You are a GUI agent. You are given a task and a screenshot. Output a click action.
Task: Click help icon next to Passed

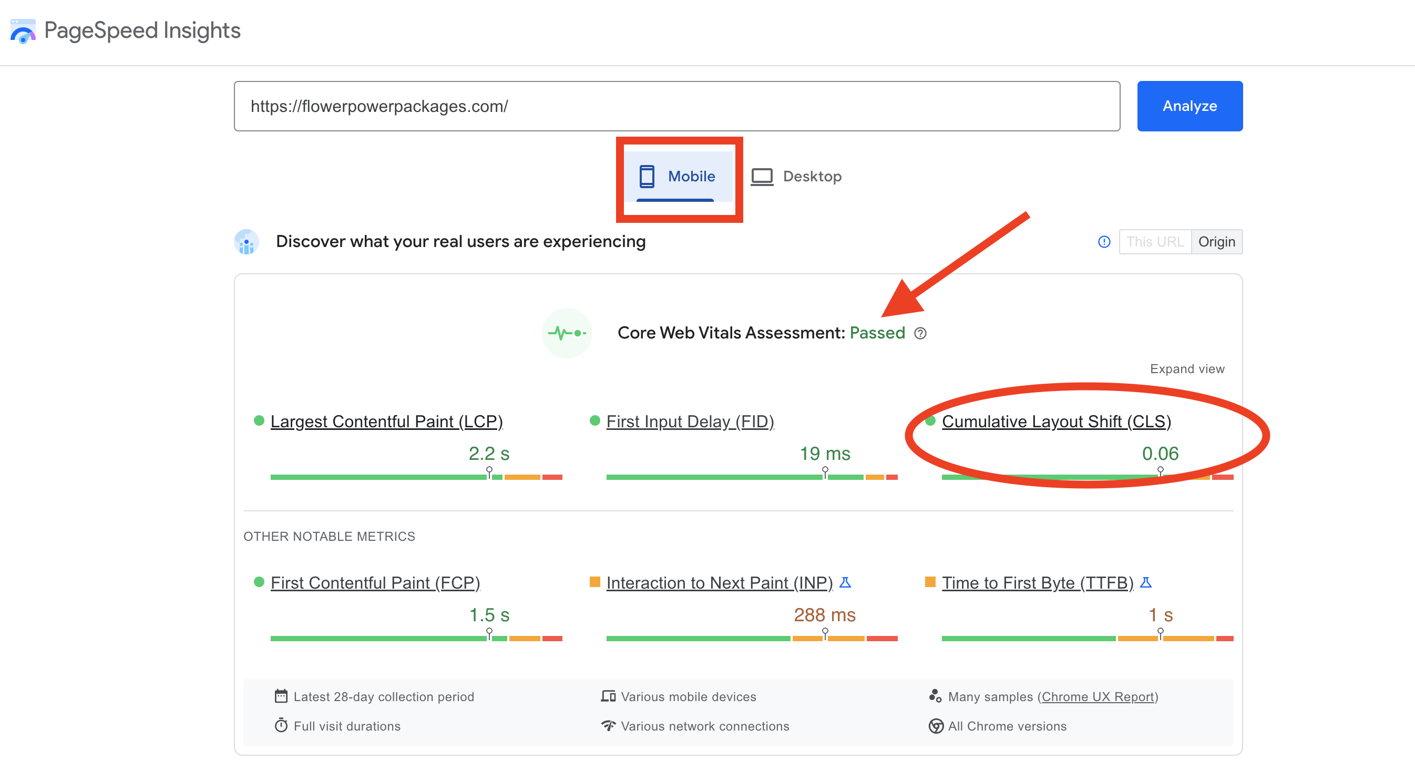coord(920,333)
